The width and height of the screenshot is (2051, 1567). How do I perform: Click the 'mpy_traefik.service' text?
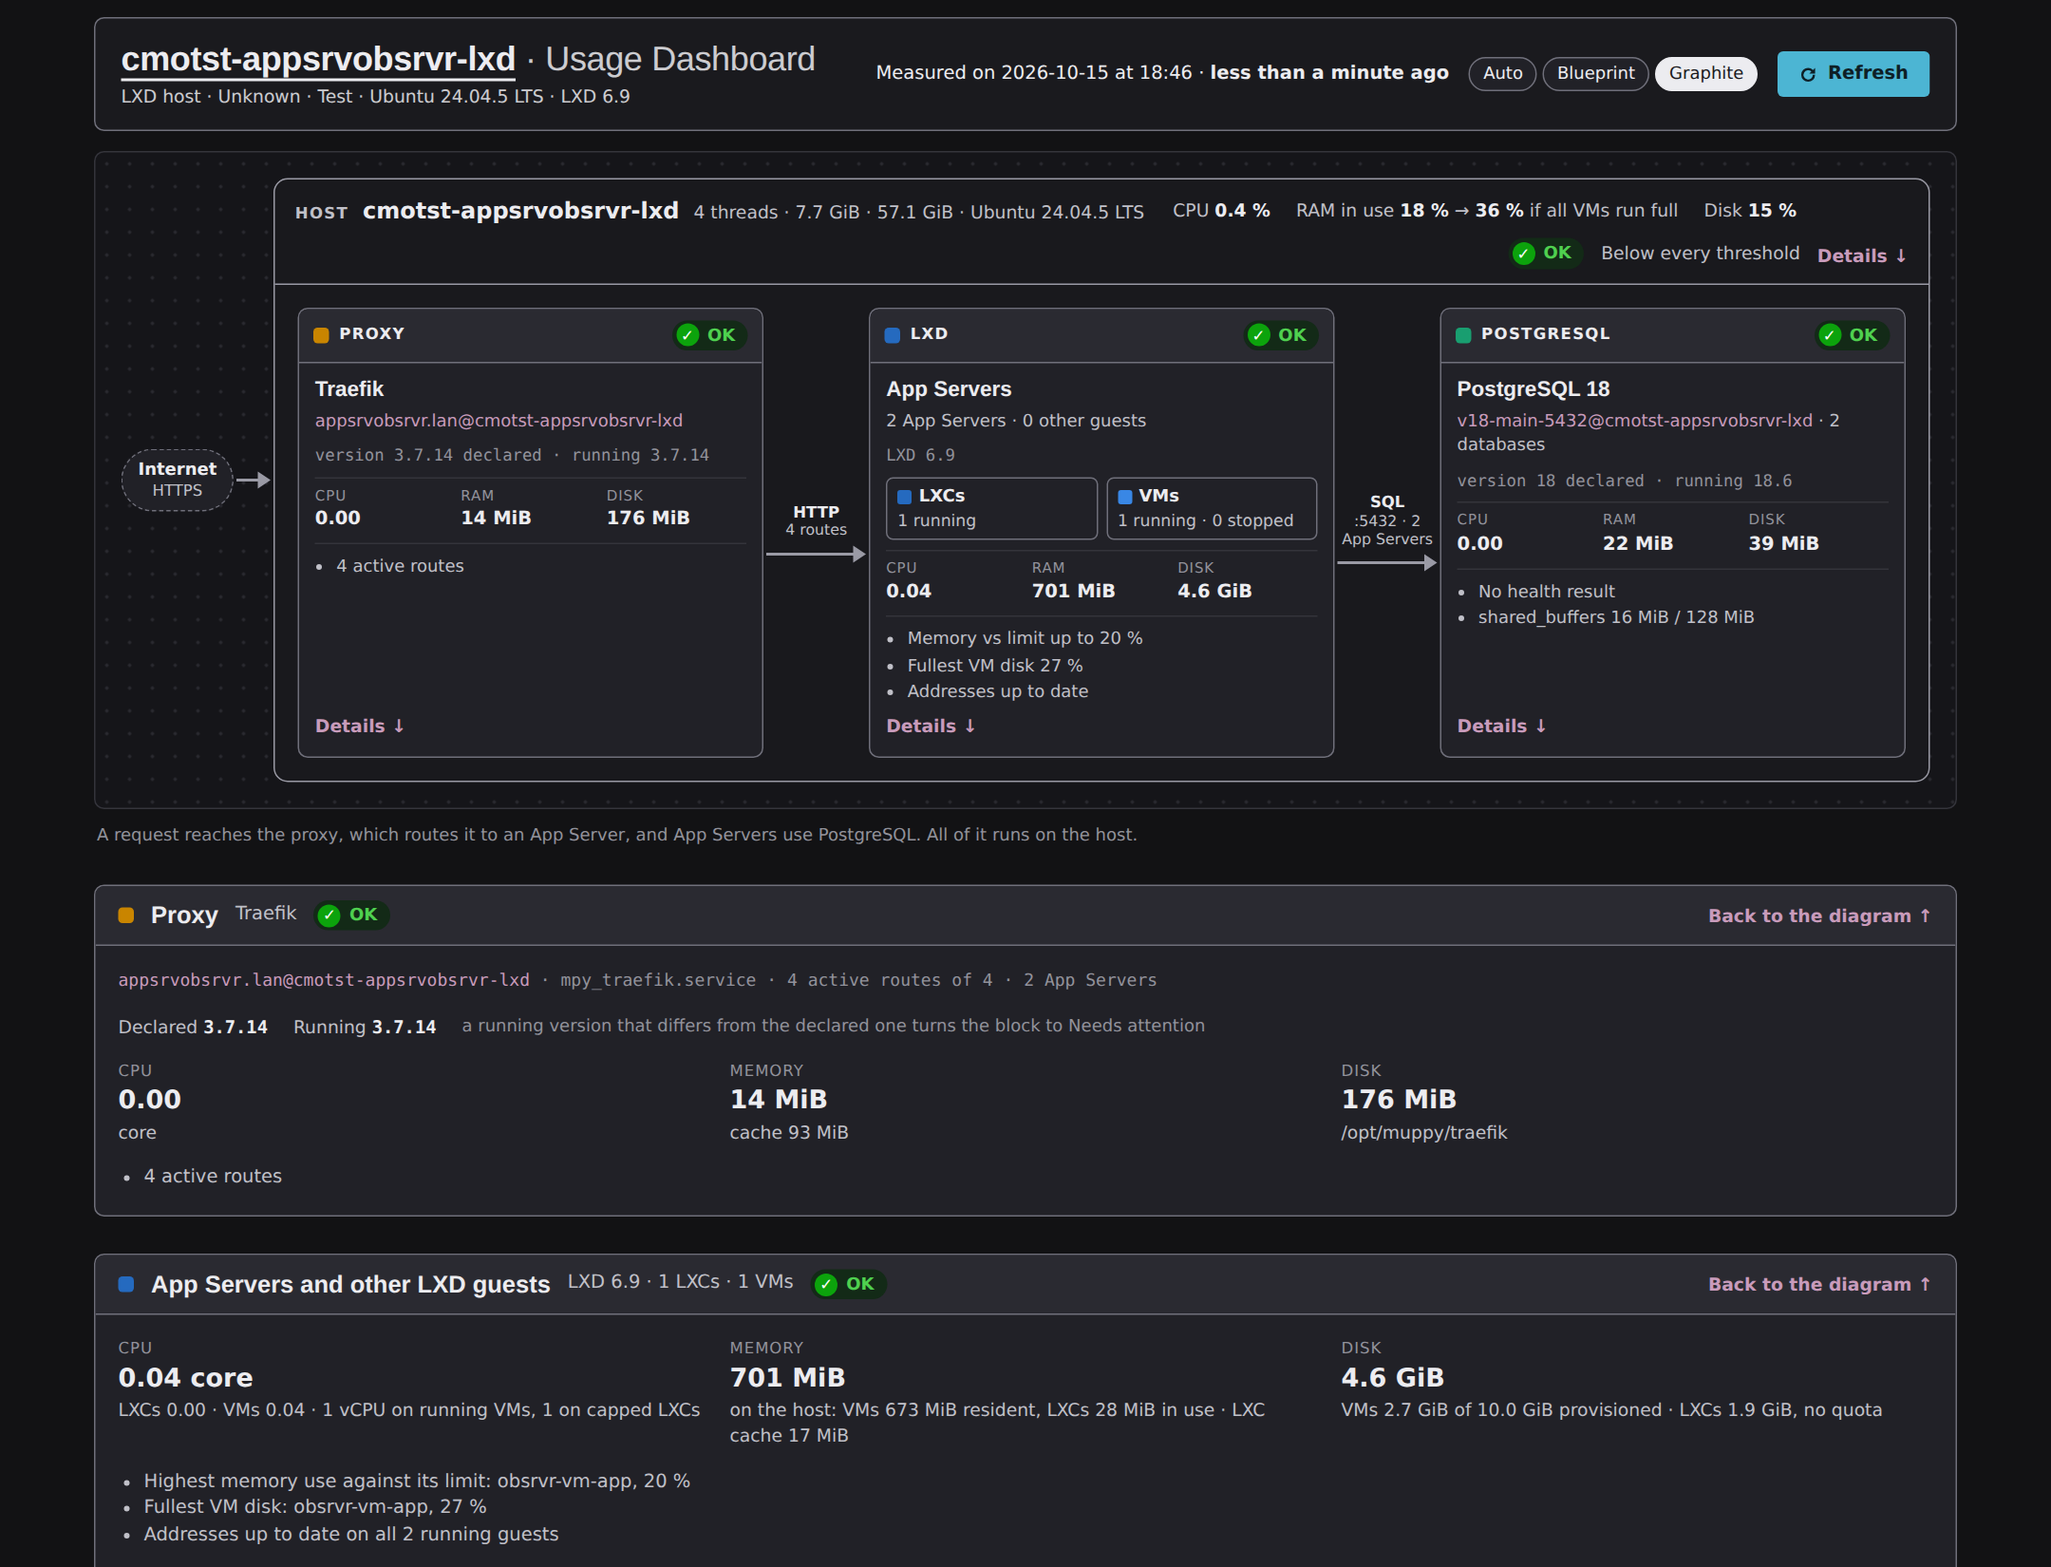[658, 980]
